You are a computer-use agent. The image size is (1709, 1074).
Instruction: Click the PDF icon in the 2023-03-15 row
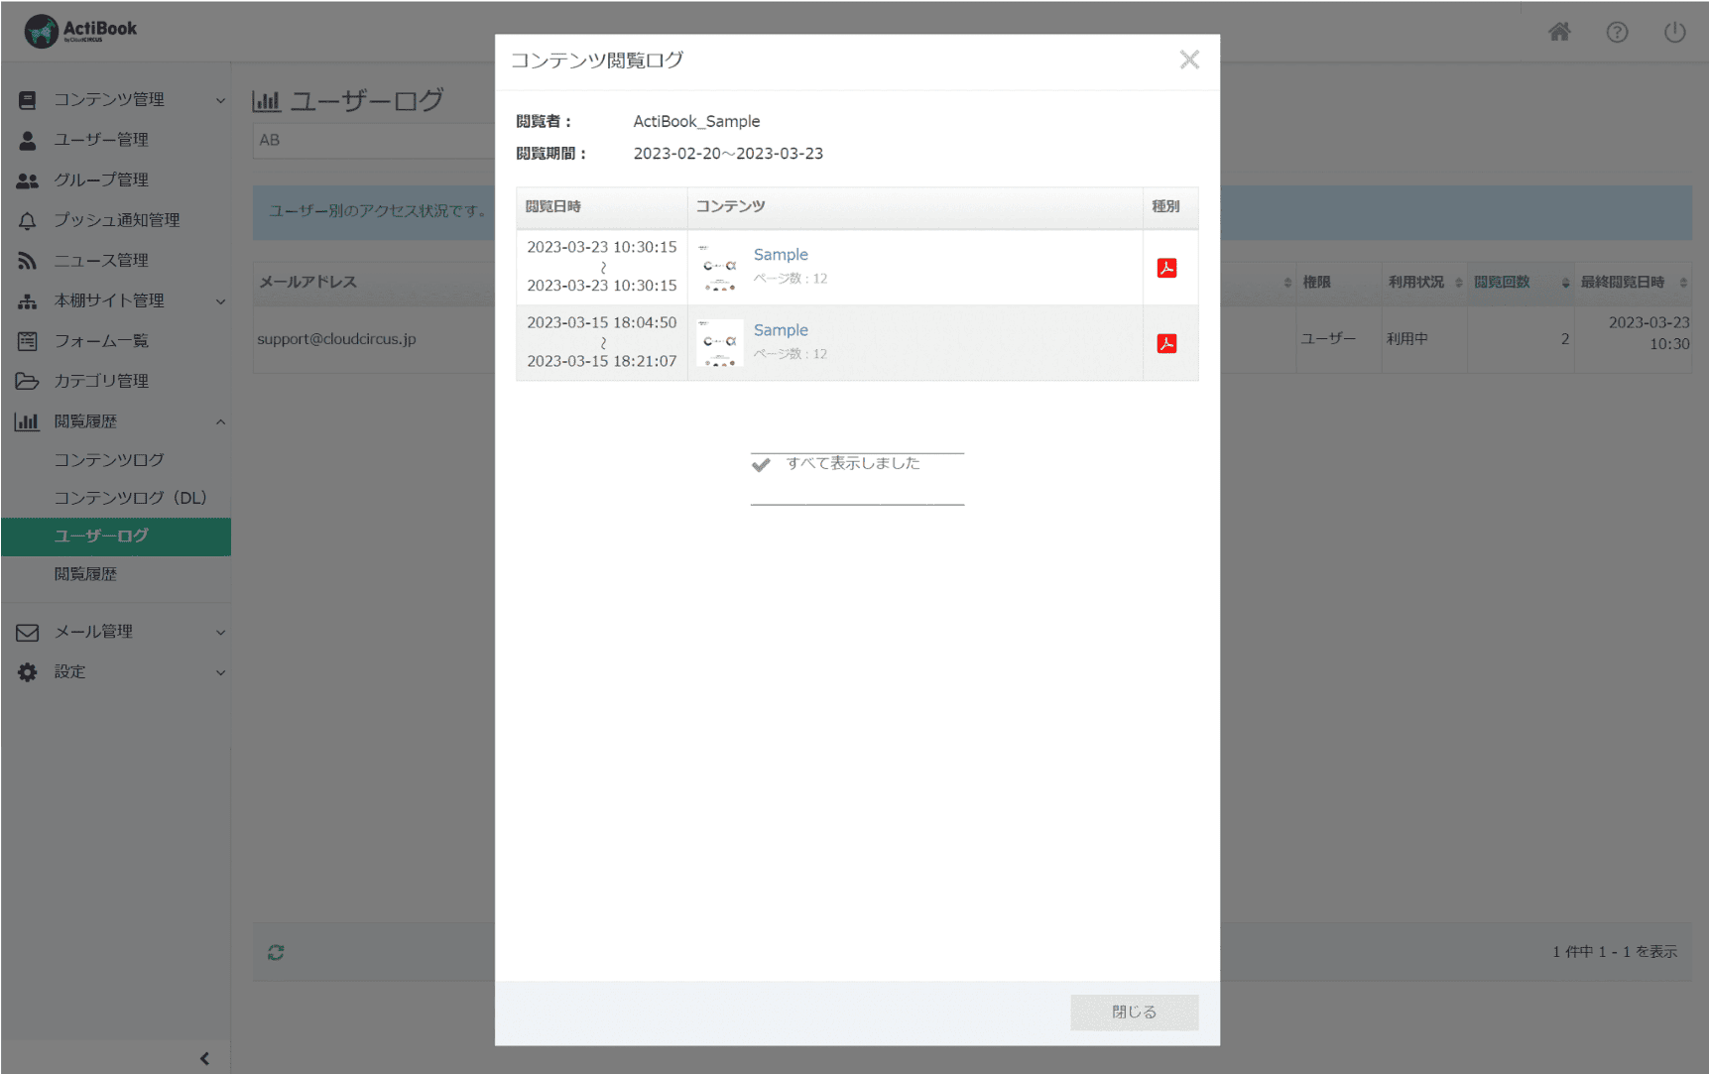click(x=1166, y=343)
